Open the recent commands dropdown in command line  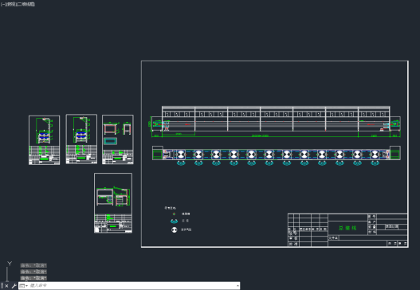coord(24,286)
